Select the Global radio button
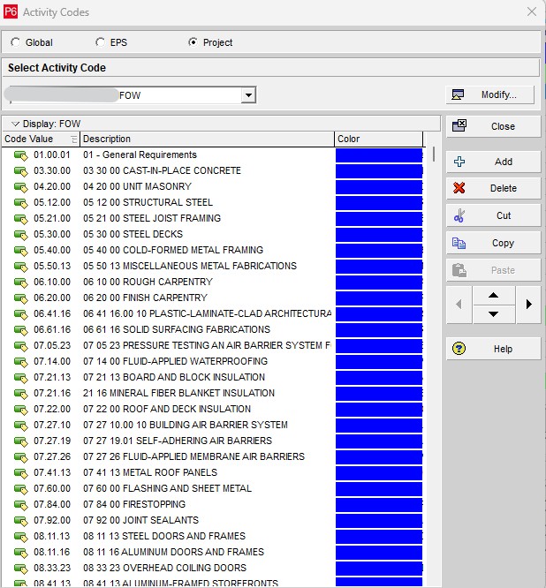The width and height of the screenshot is (546, 588). pyautogui.click(x=16, y=42)
